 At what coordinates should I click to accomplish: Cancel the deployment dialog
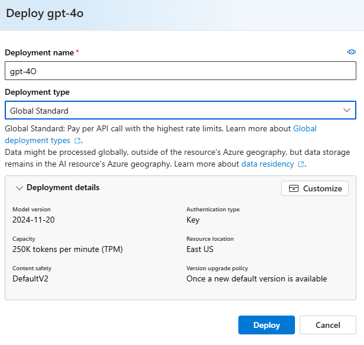[x=328, y=325]
